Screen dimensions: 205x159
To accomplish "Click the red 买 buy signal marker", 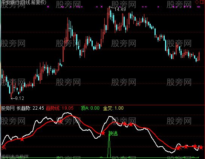I will coord(4,147).
